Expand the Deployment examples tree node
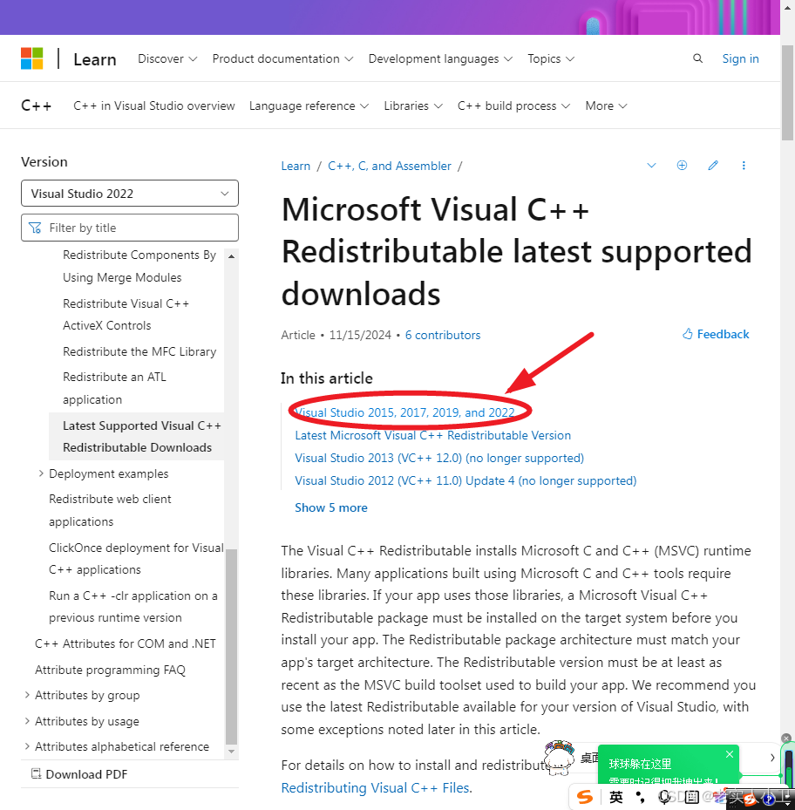Screen dimensions: 795x810 click(41, 473)
